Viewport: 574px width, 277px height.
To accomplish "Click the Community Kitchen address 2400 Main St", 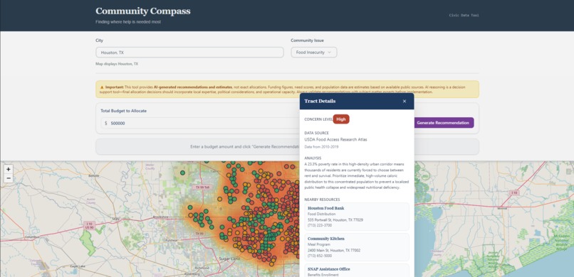I will 334,250.
